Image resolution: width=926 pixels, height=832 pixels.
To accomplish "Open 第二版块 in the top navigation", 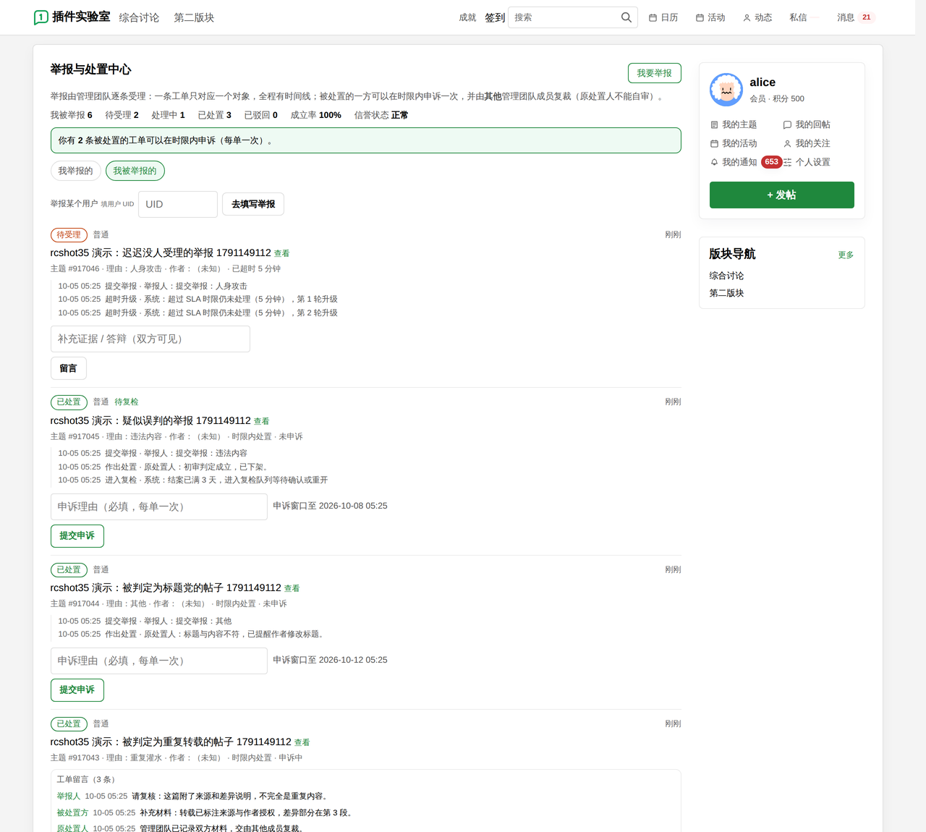I will 194,17.
